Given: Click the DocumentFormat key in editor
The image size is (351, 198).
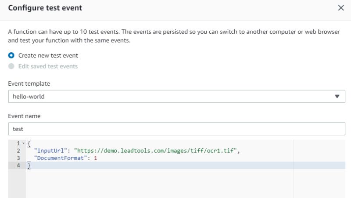Looking at the screenshot, I should (x=61, y=158).
